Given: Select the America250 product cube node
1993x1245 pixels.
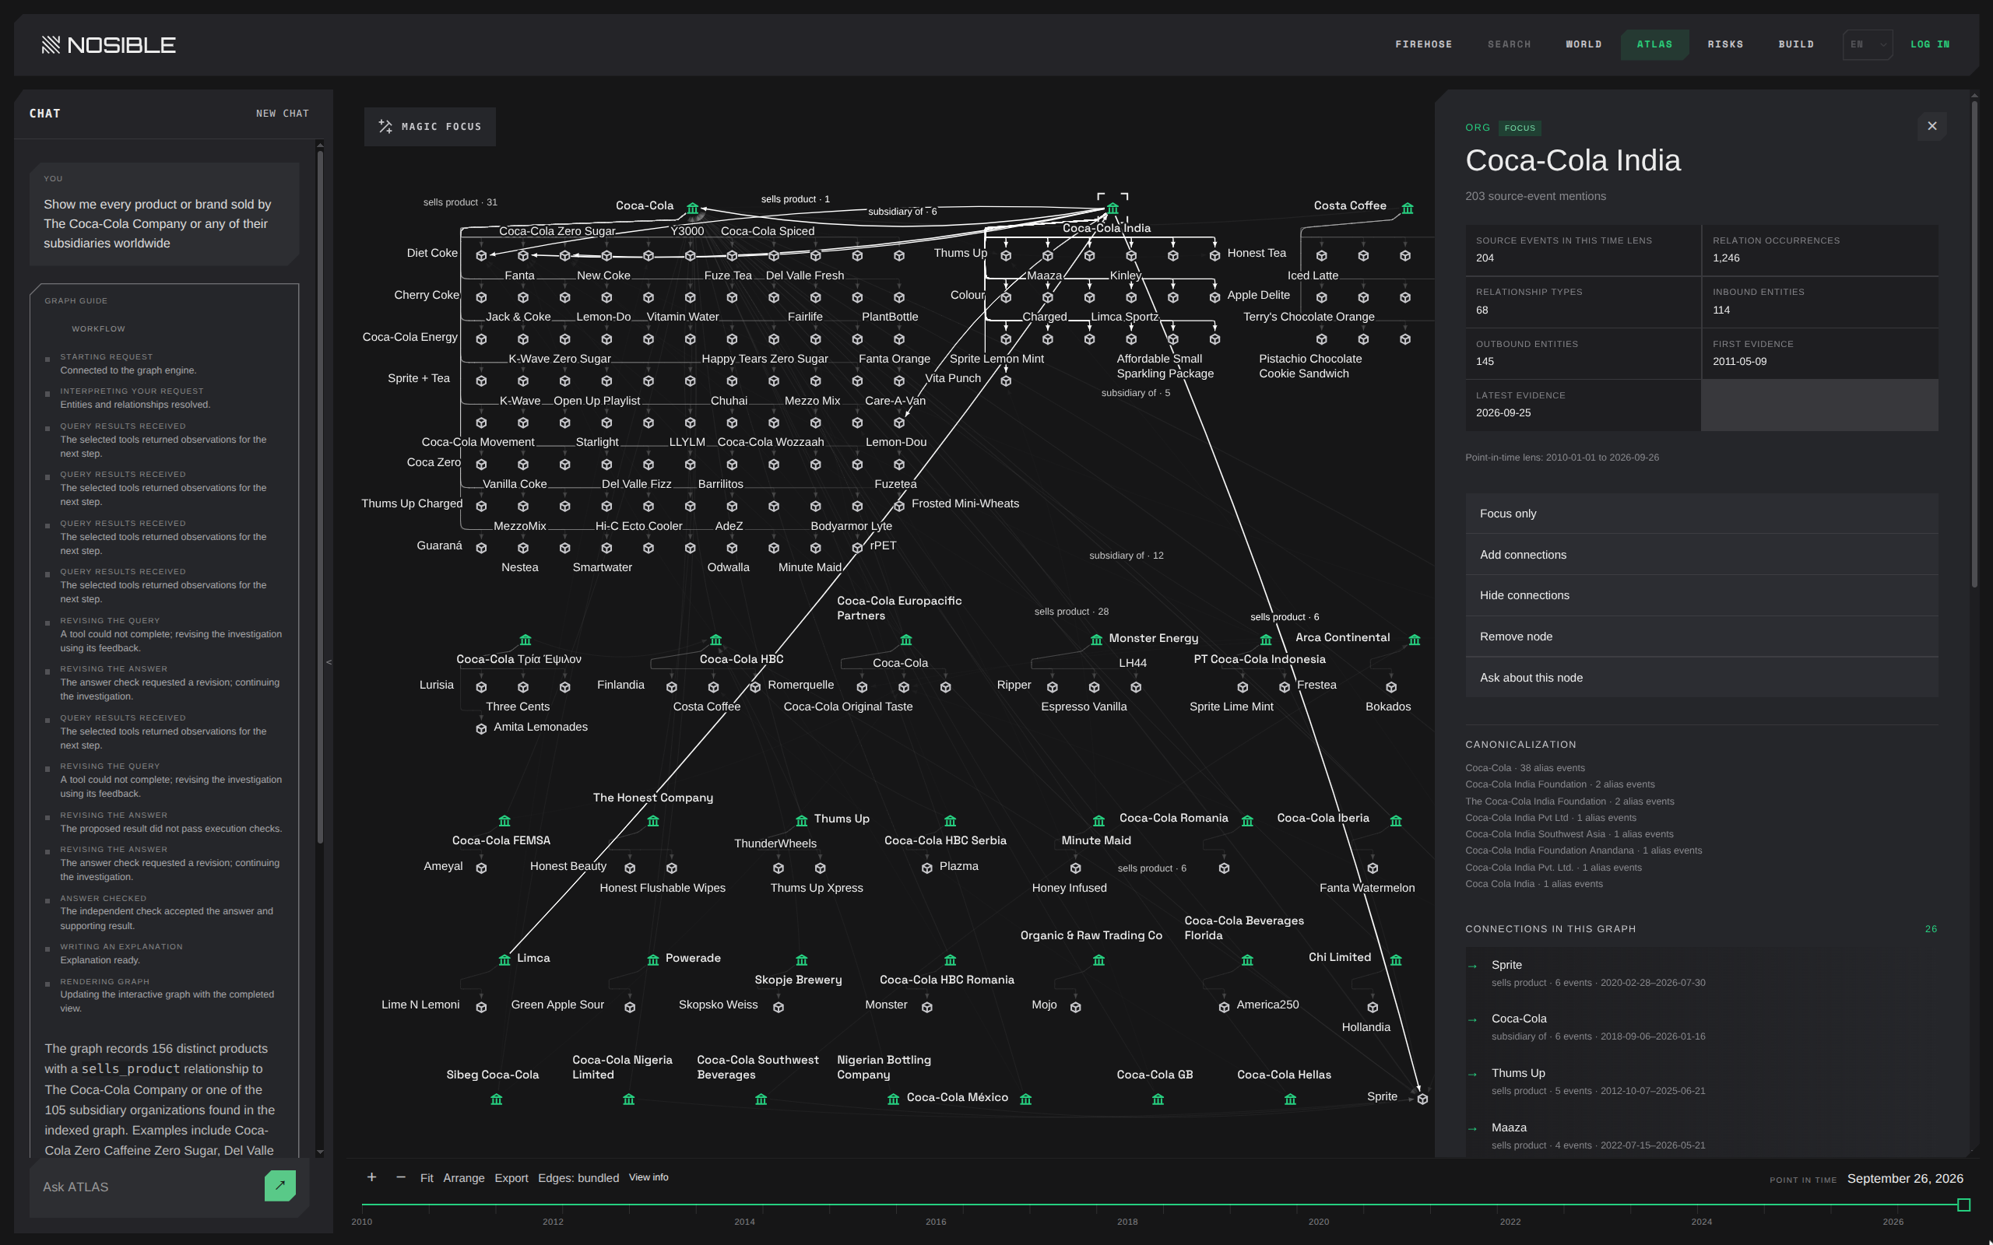Looking at the screenshot, I should point(1224,1008).
